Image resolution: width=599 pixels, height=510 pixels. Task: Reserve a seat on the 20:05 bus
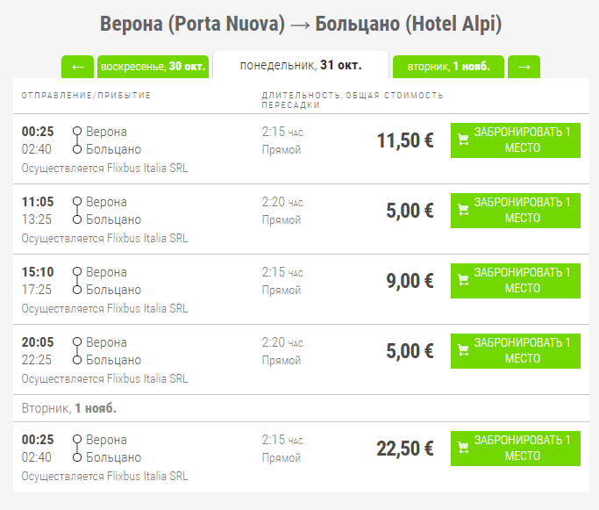click(516, 351)
